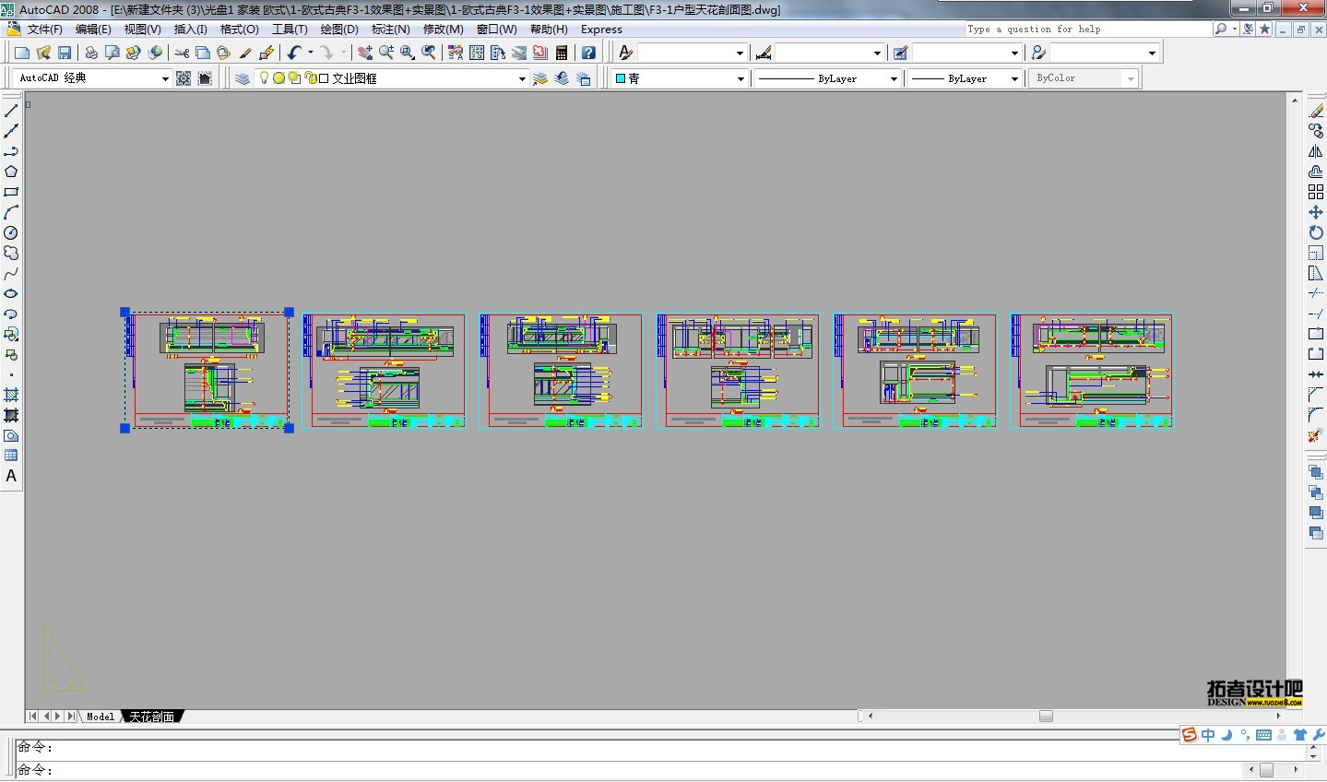
Task: Switch to the Model tab
Action: click(101, 717)
